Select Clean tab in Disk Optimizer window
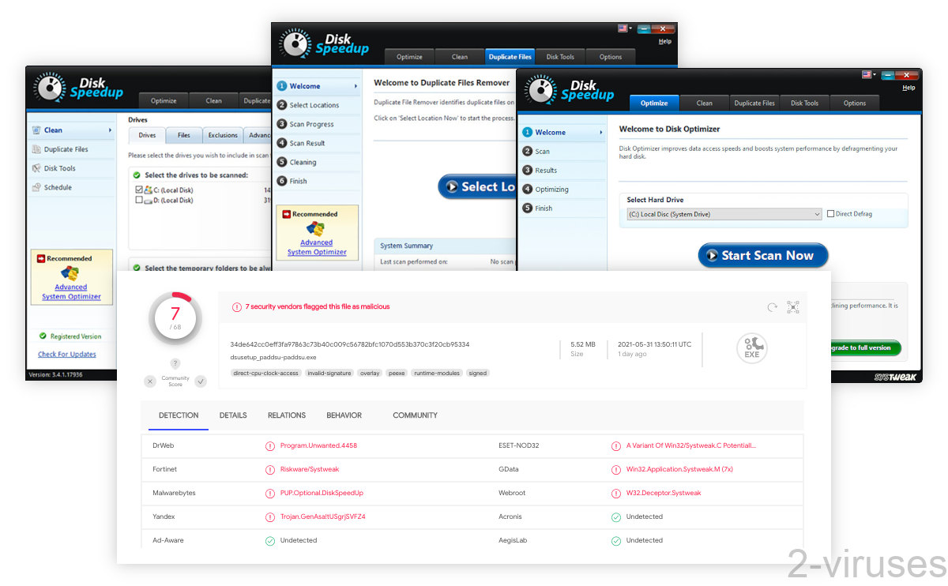 (705, 103)
